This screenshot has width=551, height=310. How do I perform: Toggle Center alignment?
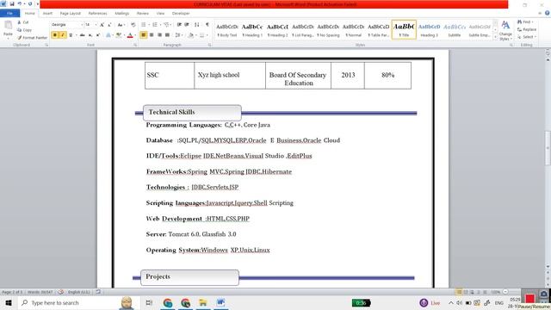(x=152, y=35)
